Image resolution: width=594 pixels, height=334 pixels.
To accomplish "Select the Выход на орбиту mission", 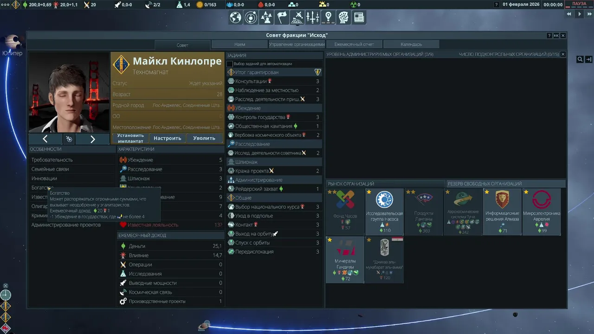I will coord(274,234).
